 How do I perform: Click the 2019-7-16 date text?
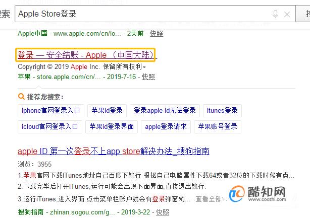click(121, 77)
